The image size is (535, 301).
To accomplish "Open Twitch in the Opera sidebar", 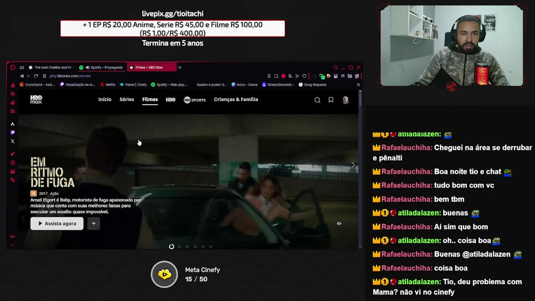I will point(13,133).
